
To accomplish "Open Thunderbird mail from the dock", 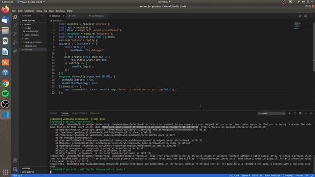I will (x=5, y=20).
